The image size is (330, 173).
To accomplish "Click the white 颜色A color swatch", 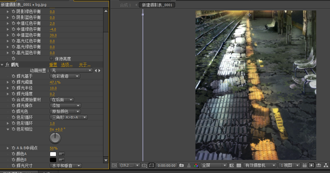I will 53,154.
